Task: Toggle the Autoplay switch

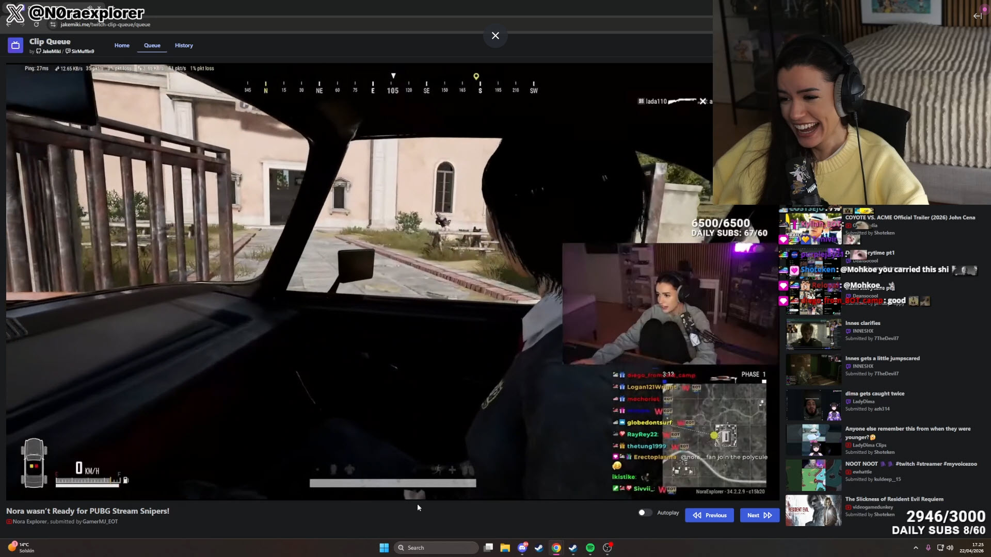Action: [x=645, y=513]
